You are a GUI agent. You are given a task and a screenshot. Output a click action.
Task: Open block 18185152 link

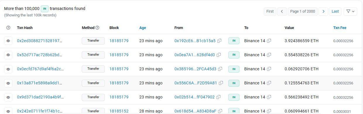[x=119, y=111]
